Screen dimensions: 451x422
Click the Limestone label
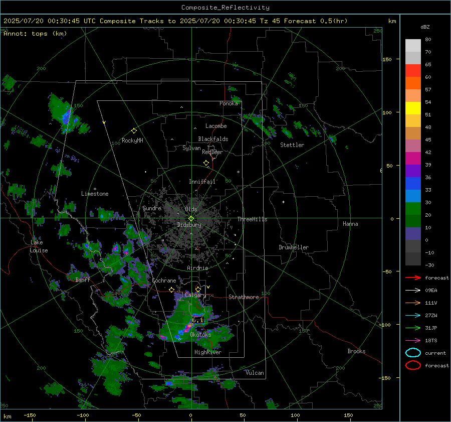95,194
